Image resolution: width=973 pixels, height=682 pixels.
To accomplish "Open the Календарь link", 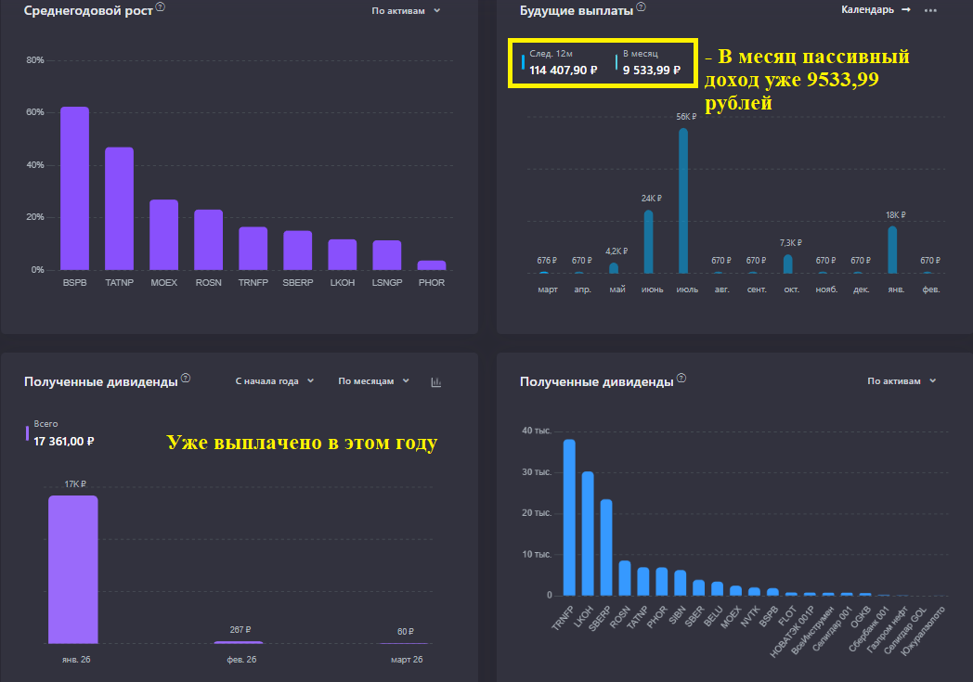I will point(867,10).
